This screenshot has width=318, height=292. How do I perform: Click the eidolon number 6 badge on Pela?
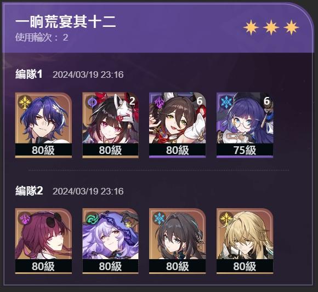[266, 101]
